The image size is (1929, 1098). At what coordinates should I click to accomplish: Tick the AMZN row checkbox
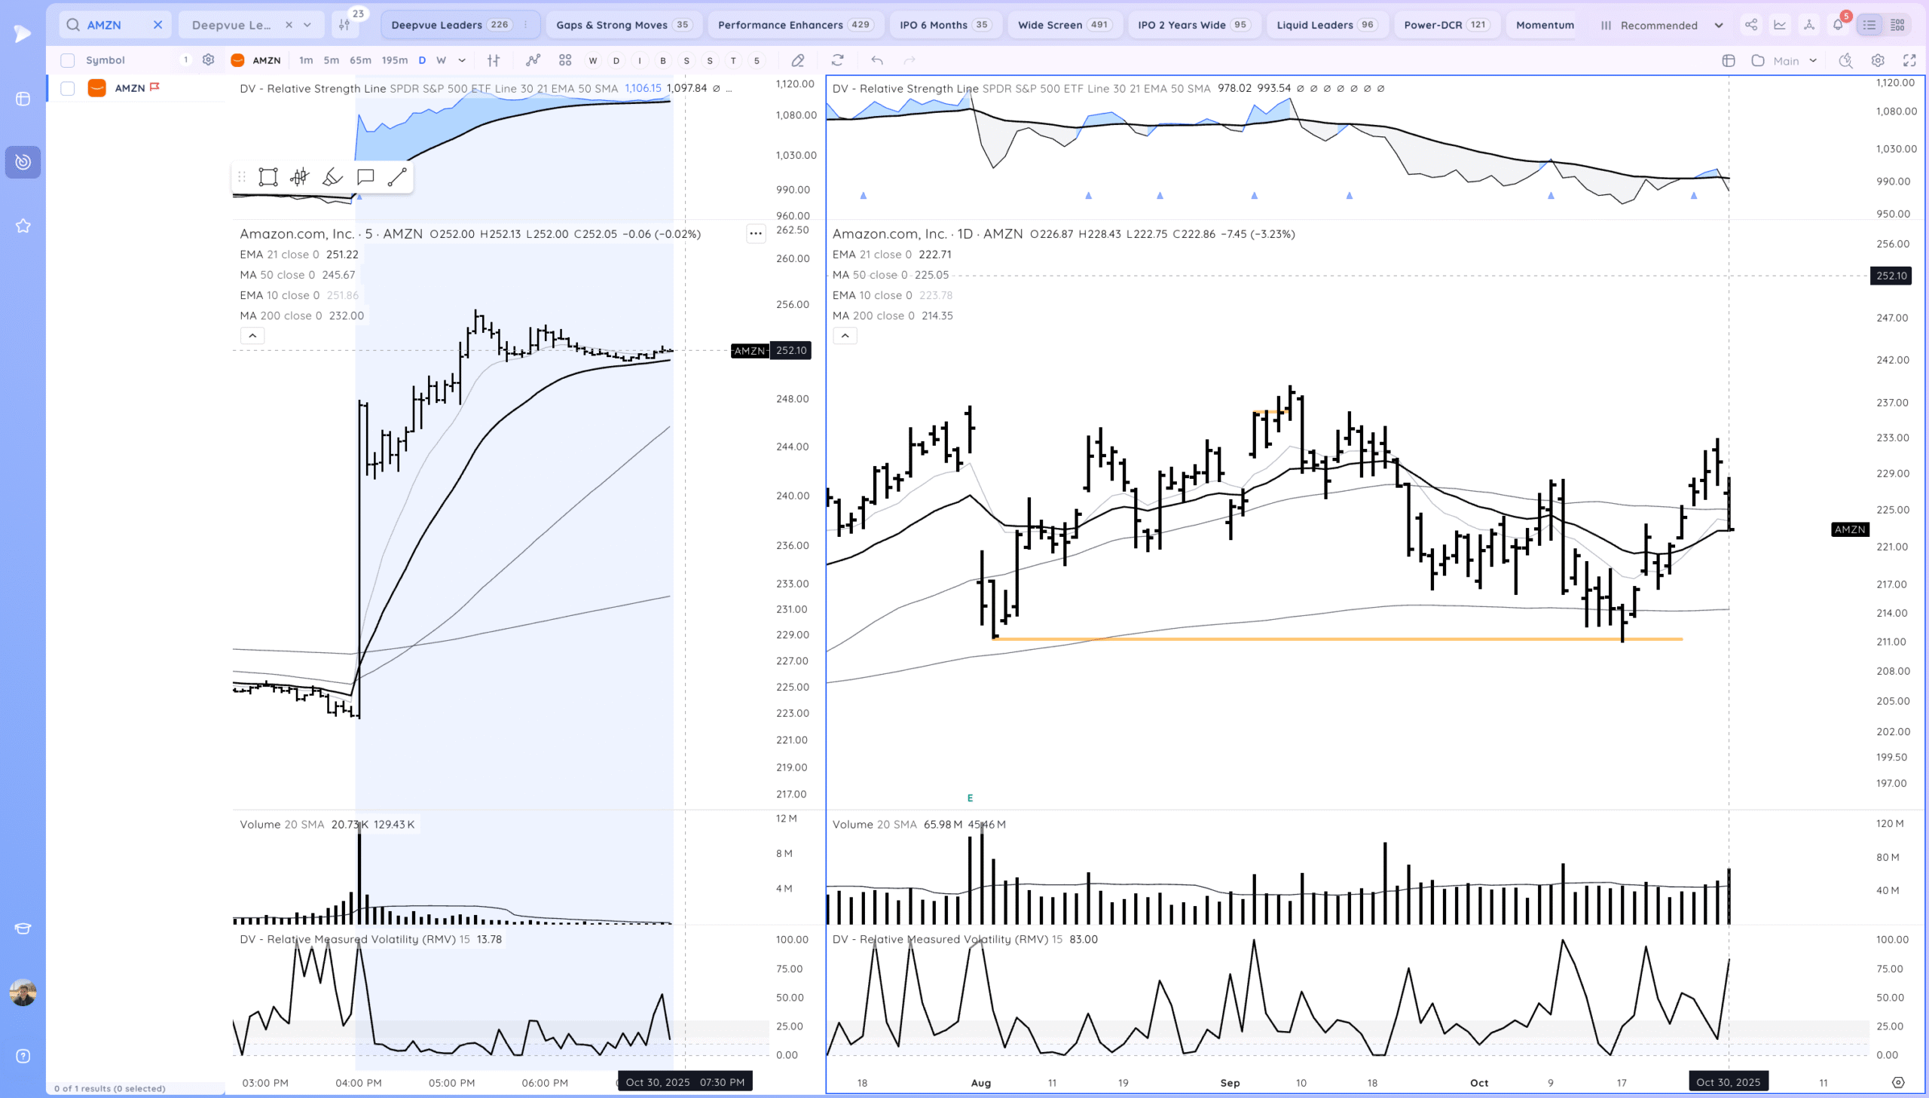pos(68,88)
